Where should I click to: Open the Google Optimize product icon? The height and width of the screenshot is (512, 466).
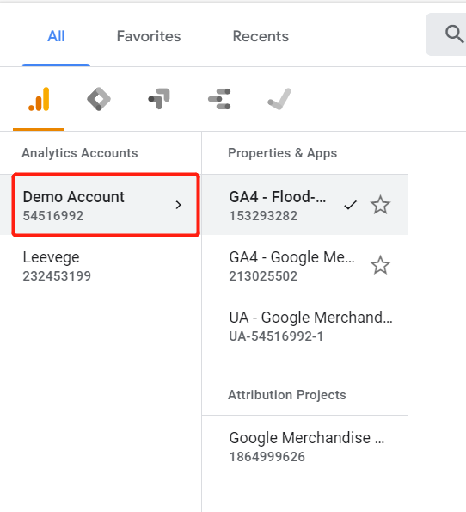point(159,99)
